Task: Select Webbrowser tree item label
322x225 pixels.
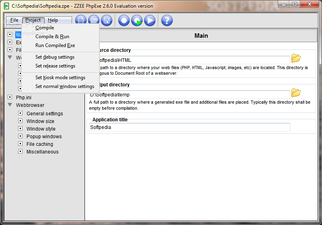Action: point(30,105)
